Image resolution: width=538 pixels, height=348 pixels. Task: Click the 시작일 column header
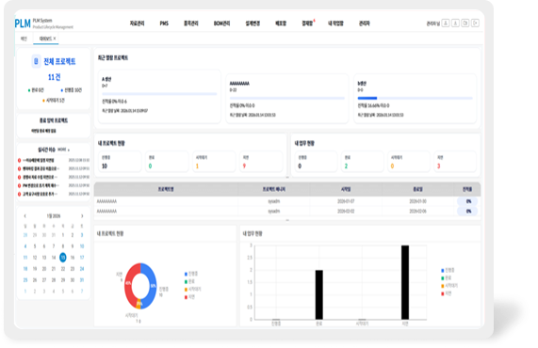[x=346, y=189]
